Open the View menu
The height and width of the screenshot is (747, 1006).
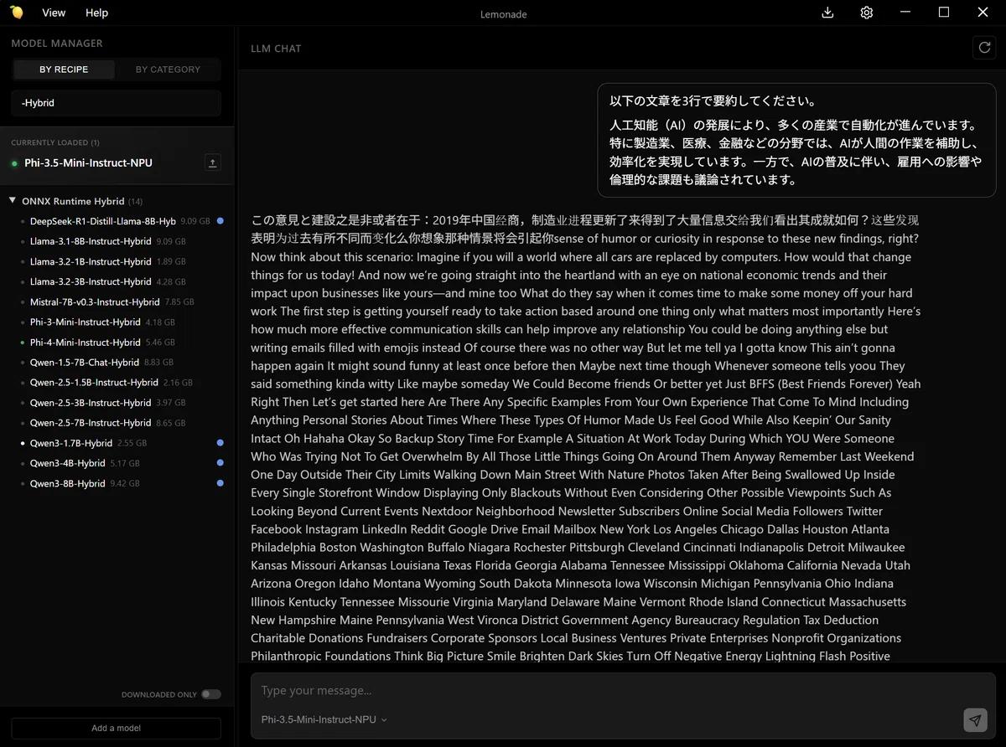(x=54, y=13)
